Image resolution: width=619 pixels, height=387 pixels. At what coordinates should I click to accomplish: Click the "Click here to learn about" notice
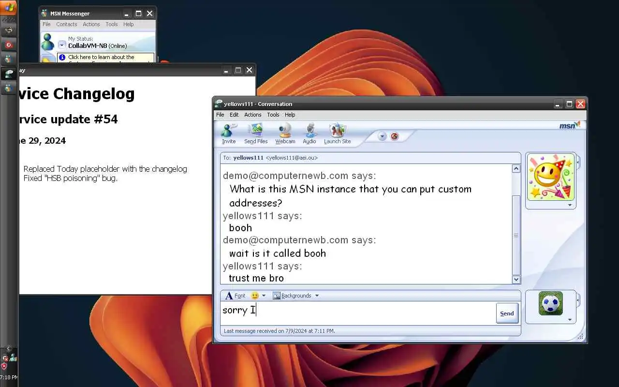pyautogui.click(x=102, y=57)
